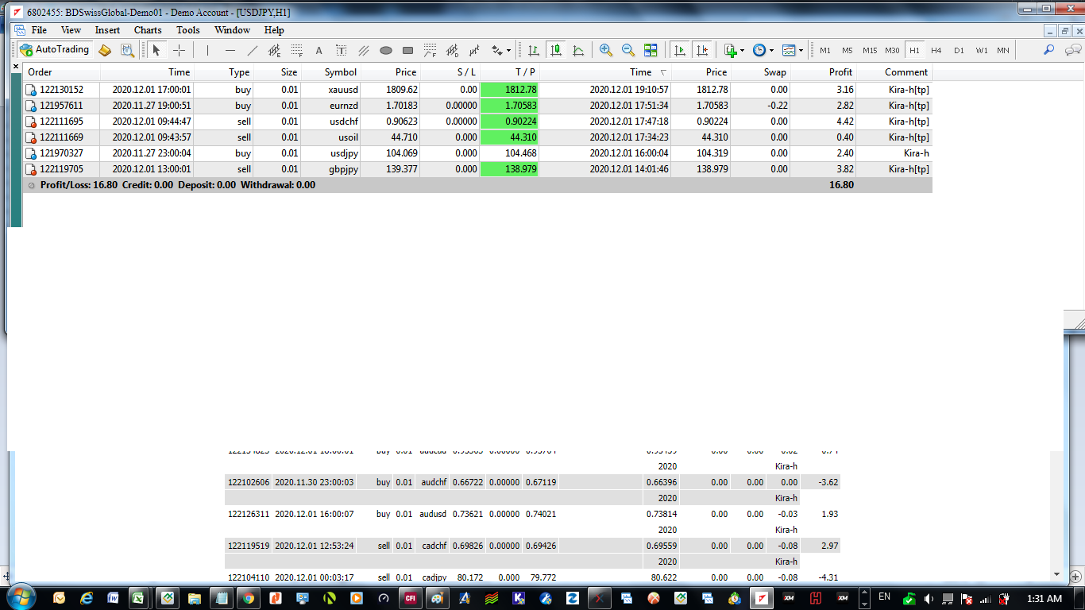Toggle the Auto Scroll chart button

[680, 50]
